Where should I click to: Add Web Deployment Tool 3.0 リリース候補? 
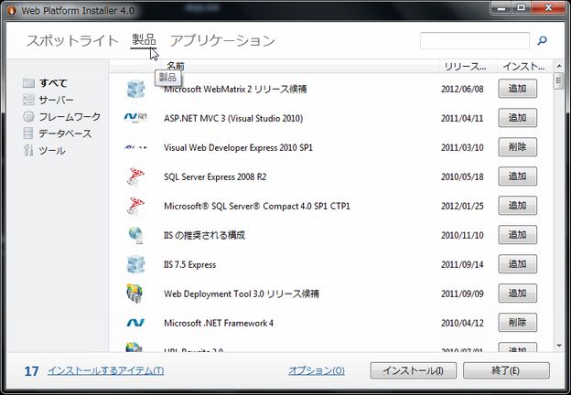[x=518, y=294]
